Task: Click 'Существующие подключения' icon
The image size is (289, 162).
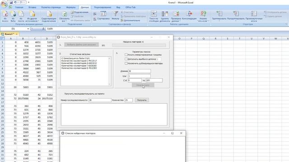Action: click(x=49, y=16)
